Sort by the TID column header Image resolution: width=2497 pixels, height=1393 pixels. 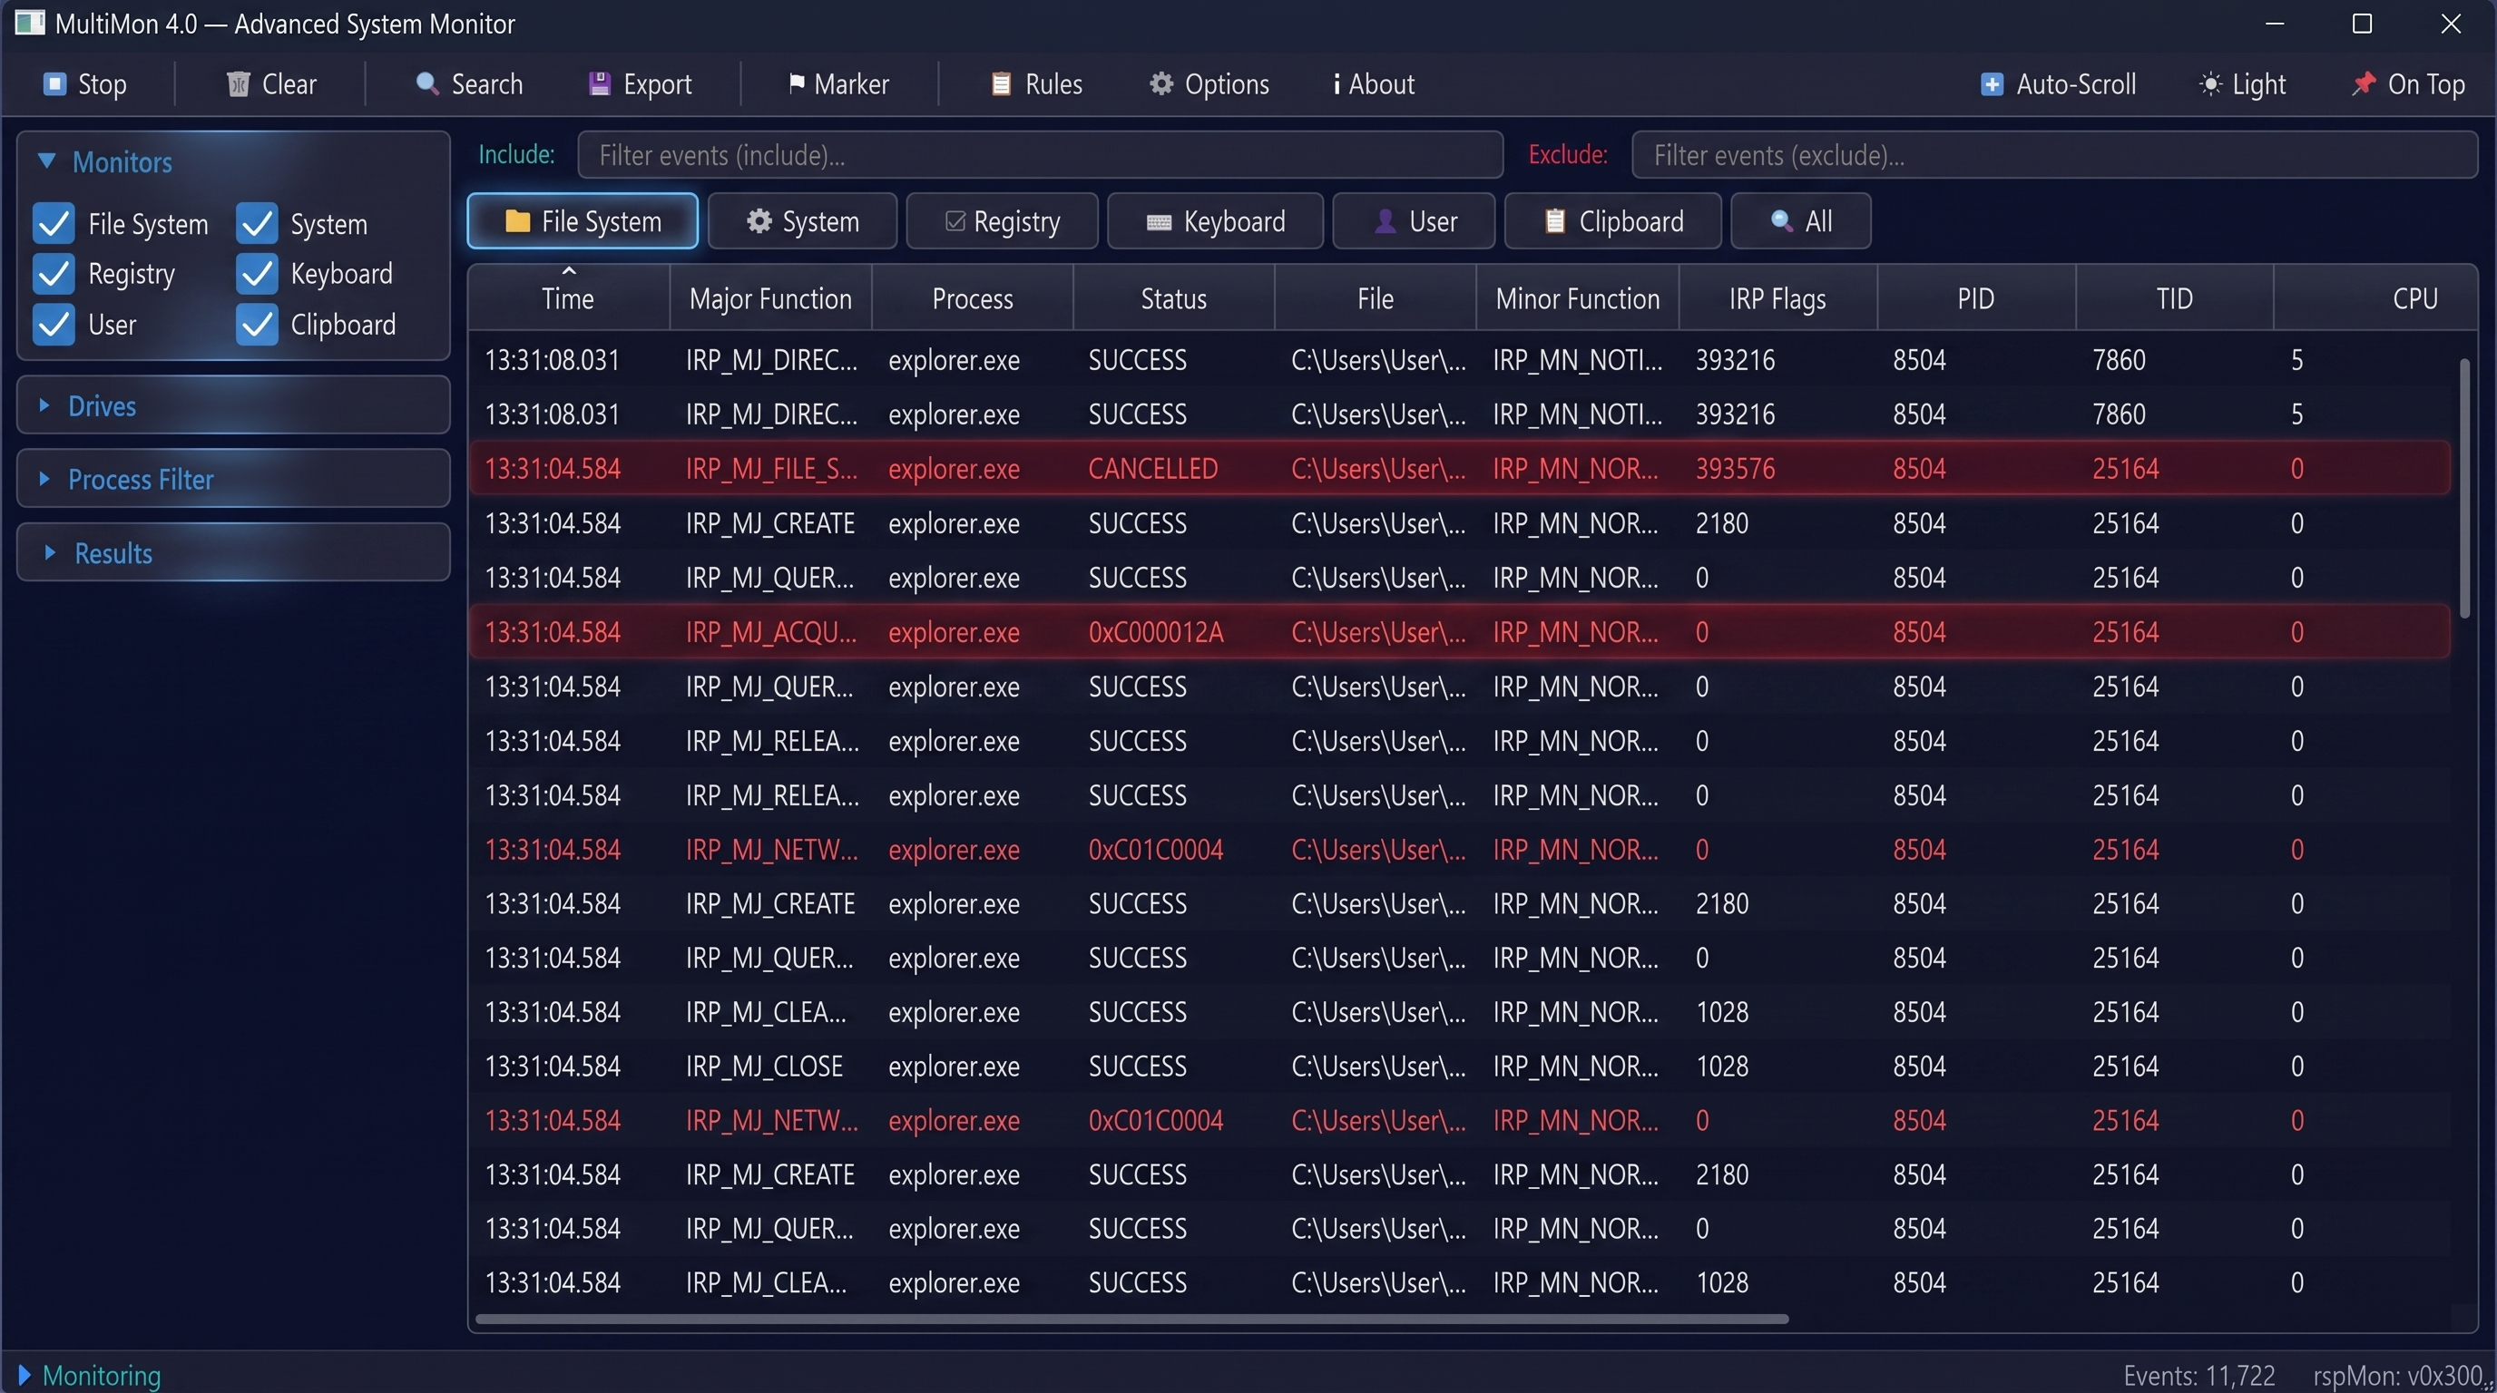(x=2174, y=298)
